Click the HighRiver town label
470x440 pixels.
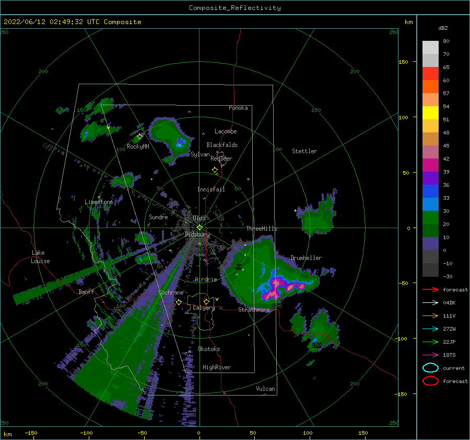[x=217, y=367]
